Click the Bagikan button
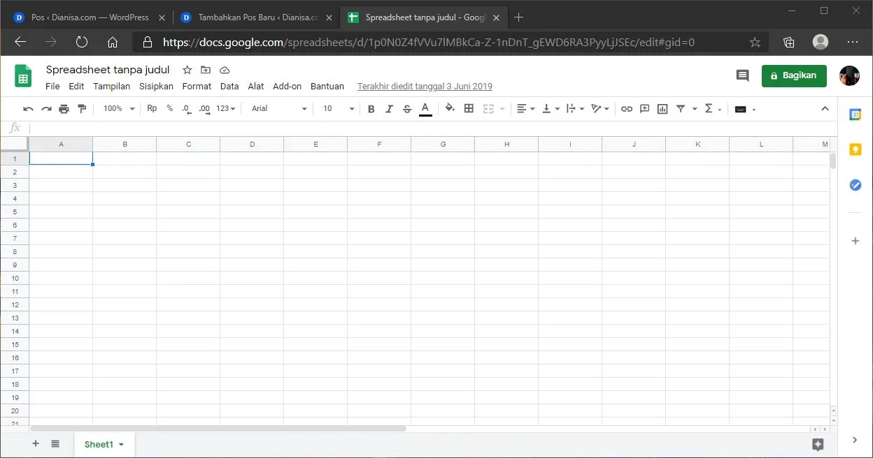873x458 pixels. (x=794, y=75)
